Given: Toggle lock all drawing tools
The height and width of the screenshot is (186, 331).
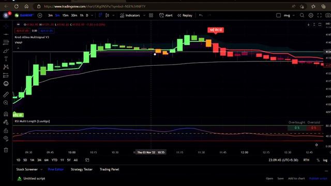Looking at the screenshot, I should pyautogui.click(x=6, y=131).
